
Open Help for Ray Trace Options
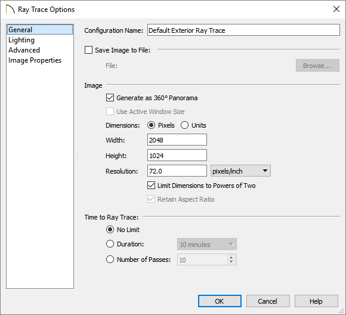[316, 301]
